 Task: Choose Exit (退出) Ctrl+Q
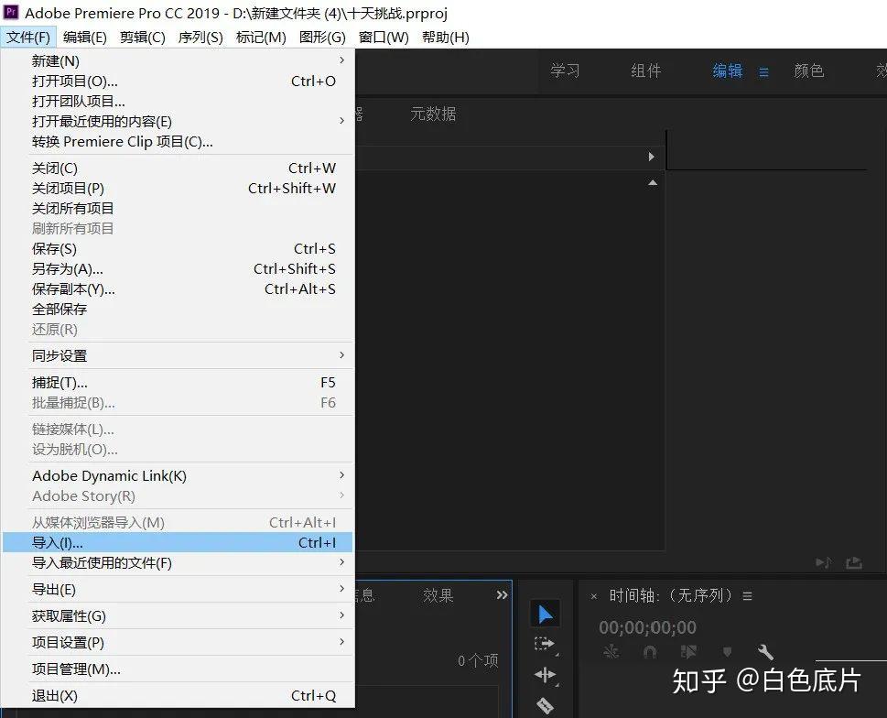click(178, 695)
